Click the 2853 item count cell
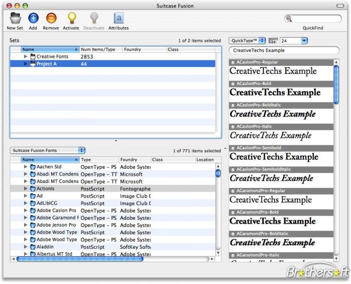 (x=87, y=57)
